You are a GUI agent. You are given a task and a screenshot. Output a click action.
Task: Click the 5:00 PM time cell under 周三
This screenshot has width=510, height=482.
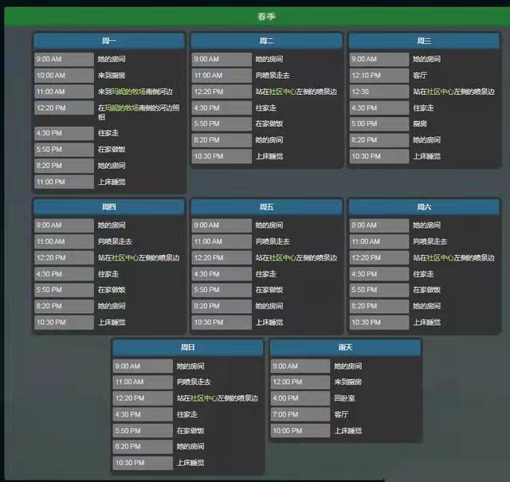coord(379,123)
